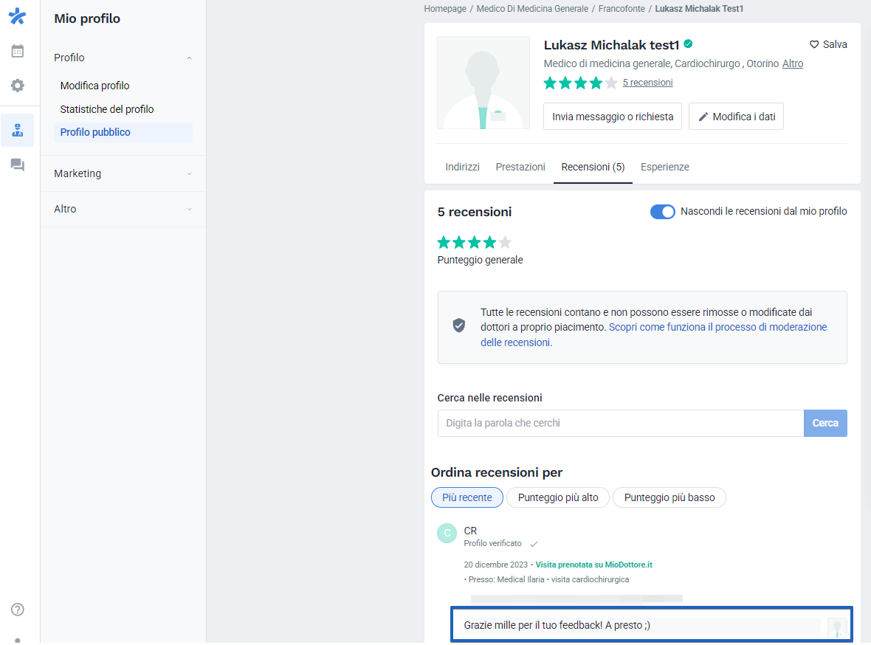This screenshot has width=871, height=645.
Task: Click the Presso: Medical Ilaria text
Action: point(506,579)
